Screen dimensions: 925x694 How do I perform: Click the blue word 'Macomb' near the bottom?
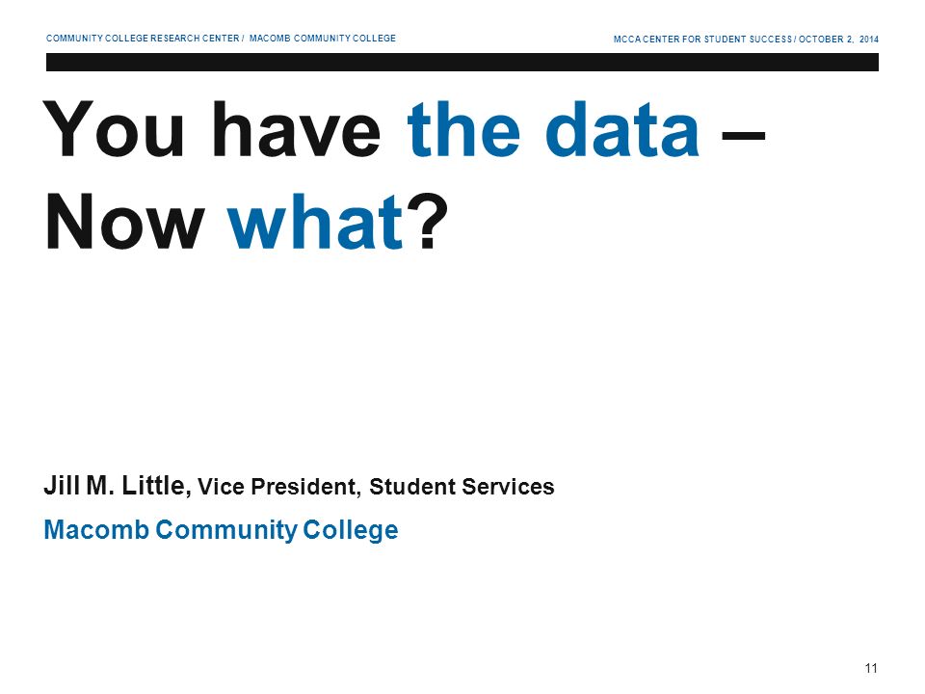tap(96, 529)
